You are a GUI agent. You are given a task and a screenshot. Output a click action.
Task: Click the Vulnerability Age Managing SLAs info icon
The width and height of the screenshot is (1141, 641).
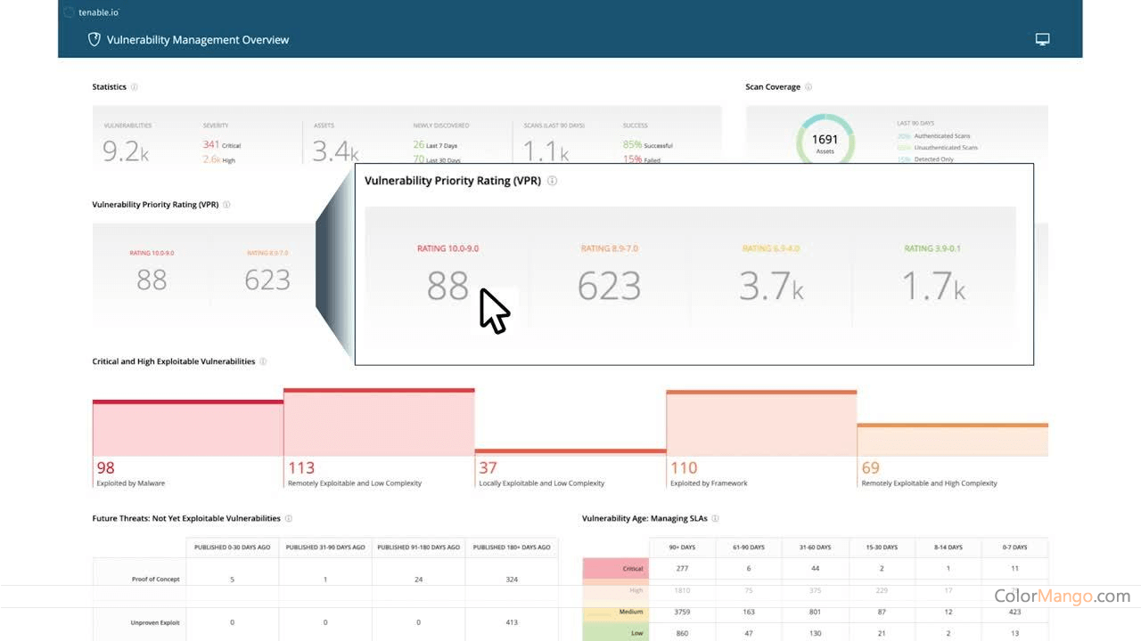tap(717, 518)
